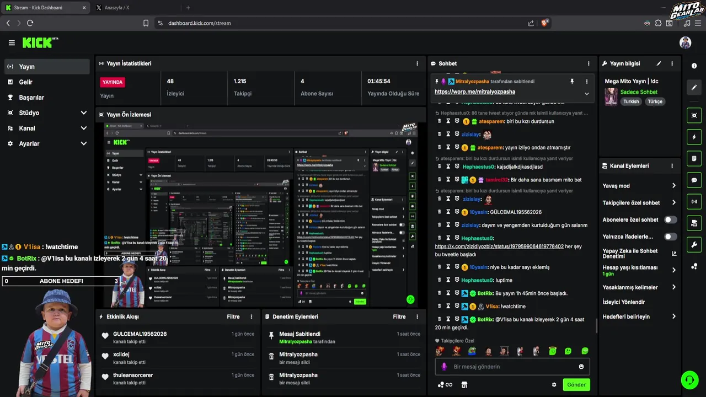Open Kanal Eylemleri panel three-dot menu
This screenshot has height=397, width=706.
coord(672,166)
